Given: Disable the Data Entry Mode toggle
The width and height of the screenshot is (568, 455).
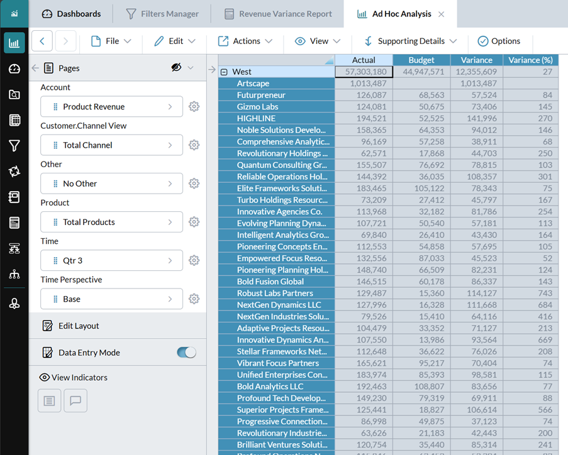Looking at the screenshot, I should click(186, 353).
